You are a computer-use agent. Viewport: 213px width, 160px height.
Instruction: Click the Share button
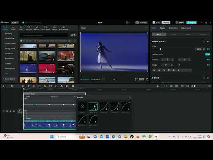point(180,23)
